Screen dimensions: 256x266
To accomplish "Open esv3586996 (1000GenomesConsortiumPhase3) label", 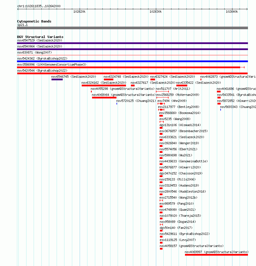I will pyautogui.click(x=52, y=64).
